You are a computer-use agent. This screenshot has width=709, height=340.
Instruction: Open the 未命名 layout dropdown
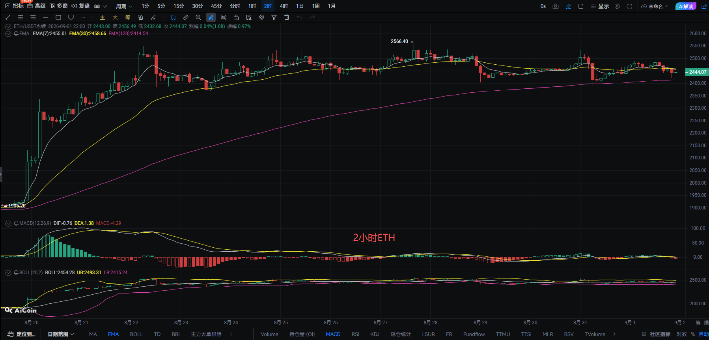coord(655,6)
